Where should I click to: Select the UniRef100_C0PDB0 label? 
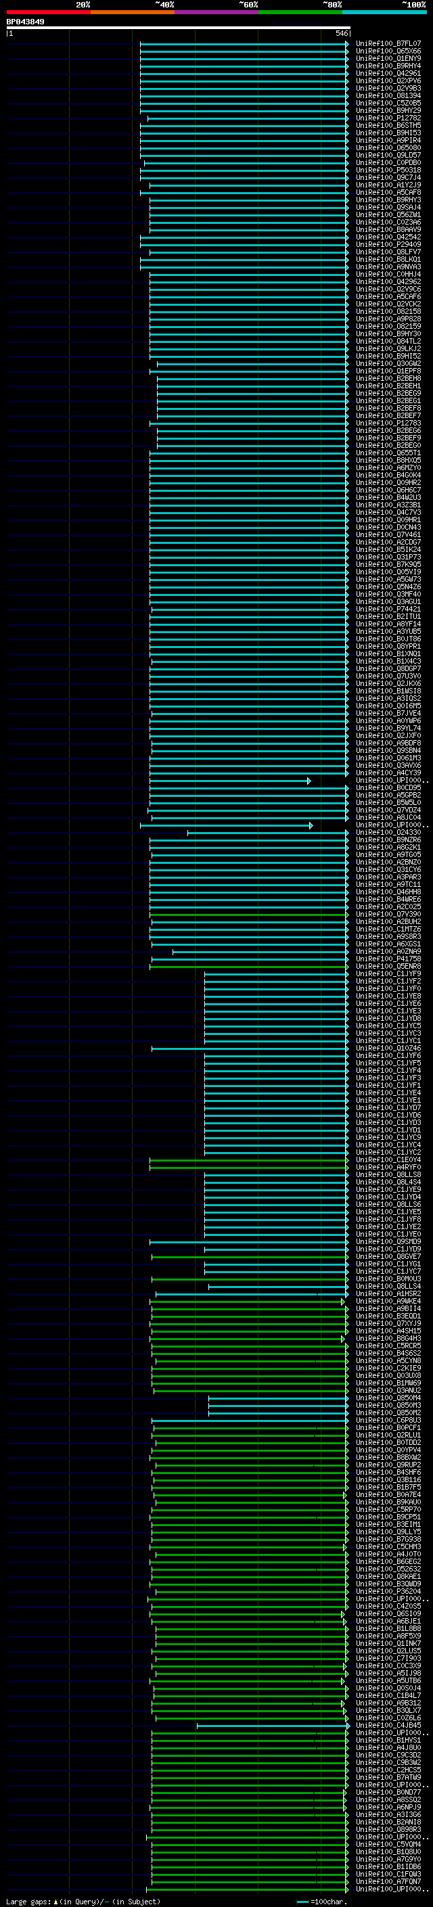pos(388,163)
